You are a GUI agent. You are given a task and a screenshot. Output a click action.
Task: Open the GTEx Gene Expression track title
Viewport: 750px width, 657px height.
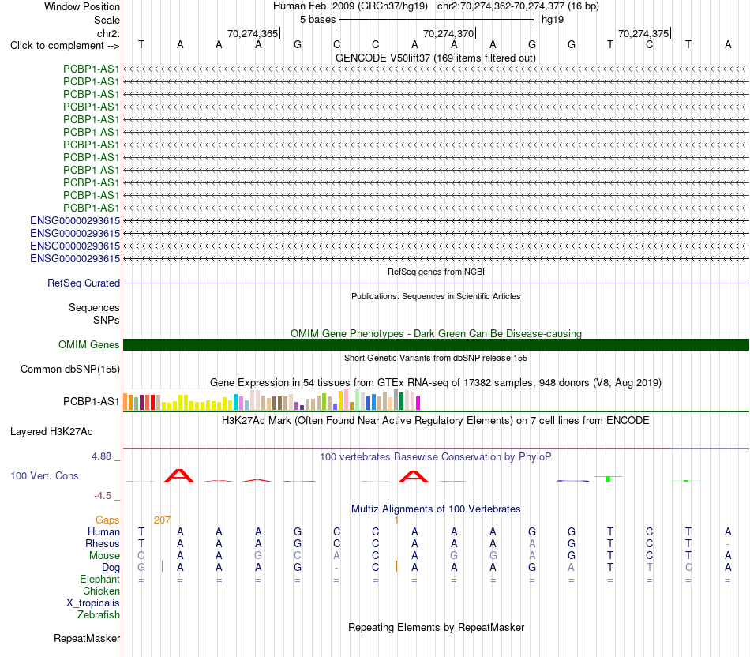tap(436, 383)
